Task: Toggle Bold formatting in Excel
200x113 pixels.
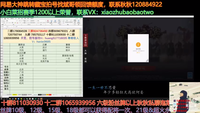Action: [7, 23]
